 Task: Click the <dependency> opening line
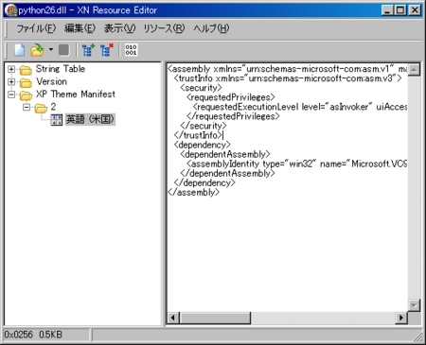202,145
